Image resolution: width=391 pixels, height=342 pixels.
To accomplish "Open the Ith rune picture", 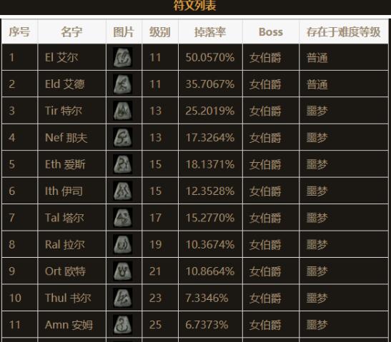I will (x=123, y=191).
